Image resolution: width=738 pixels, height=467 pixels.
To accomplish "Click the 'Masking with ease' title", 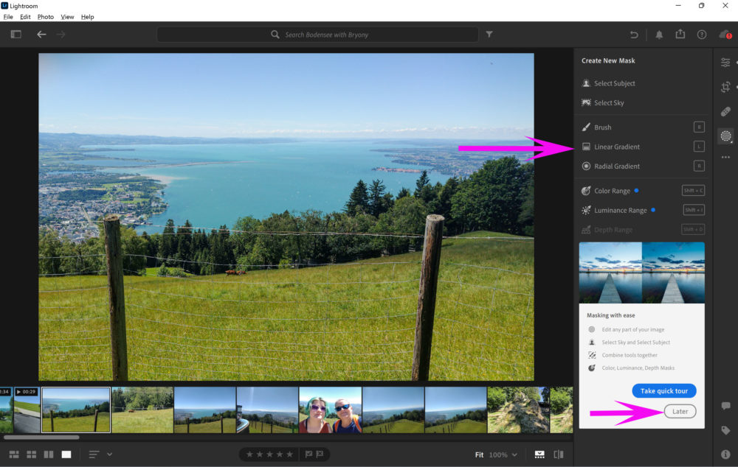I will 611,315.
